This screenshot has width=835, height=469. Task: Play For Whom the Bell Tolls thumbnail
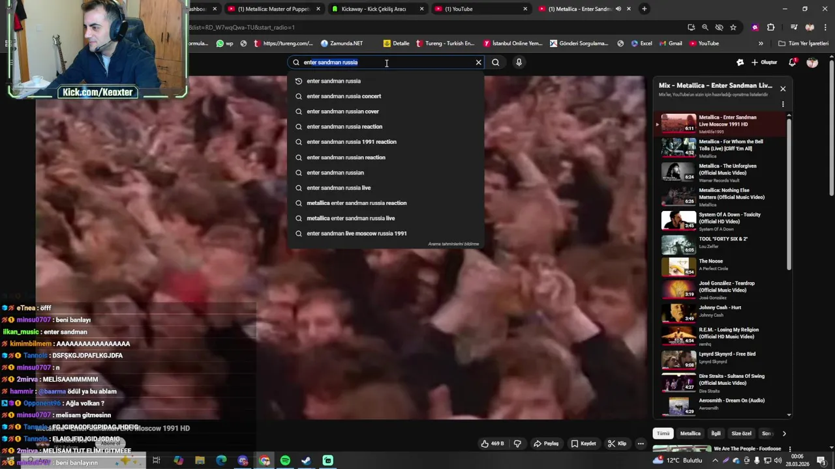[678, 148]
